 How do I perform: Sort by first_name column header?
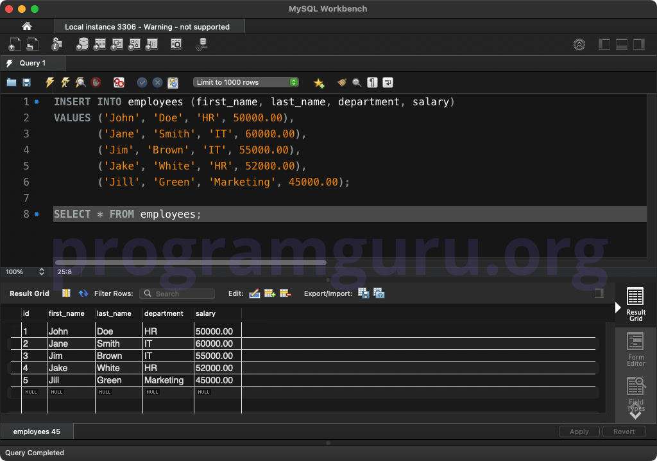(x=71, y=313)
